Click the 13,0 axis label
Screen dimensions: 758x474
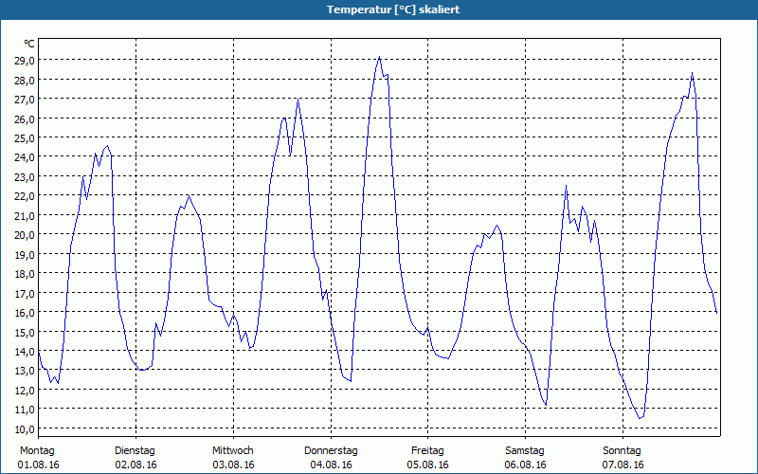[25, 371]
